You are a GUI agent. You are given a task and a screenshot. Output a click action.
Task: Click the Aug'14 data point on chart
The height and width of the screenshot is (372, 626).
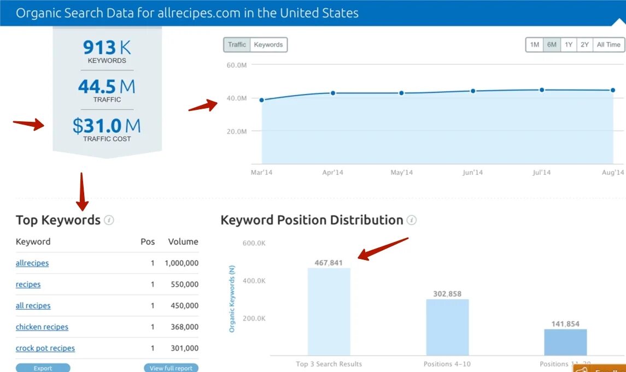click(613, 90)
